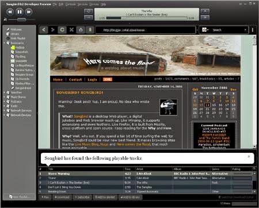Go to the home page
The height and width of the screenshot is (208, 259).
81,30
